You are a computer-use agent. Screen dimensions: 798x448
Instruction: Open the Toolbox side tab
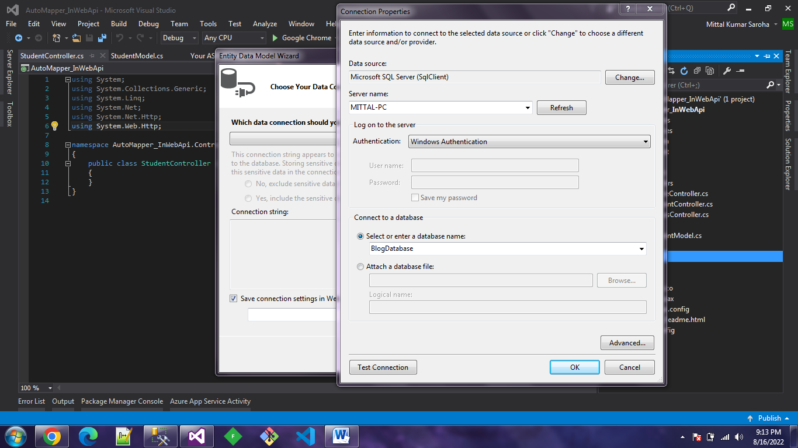click(x=9, y=114)
